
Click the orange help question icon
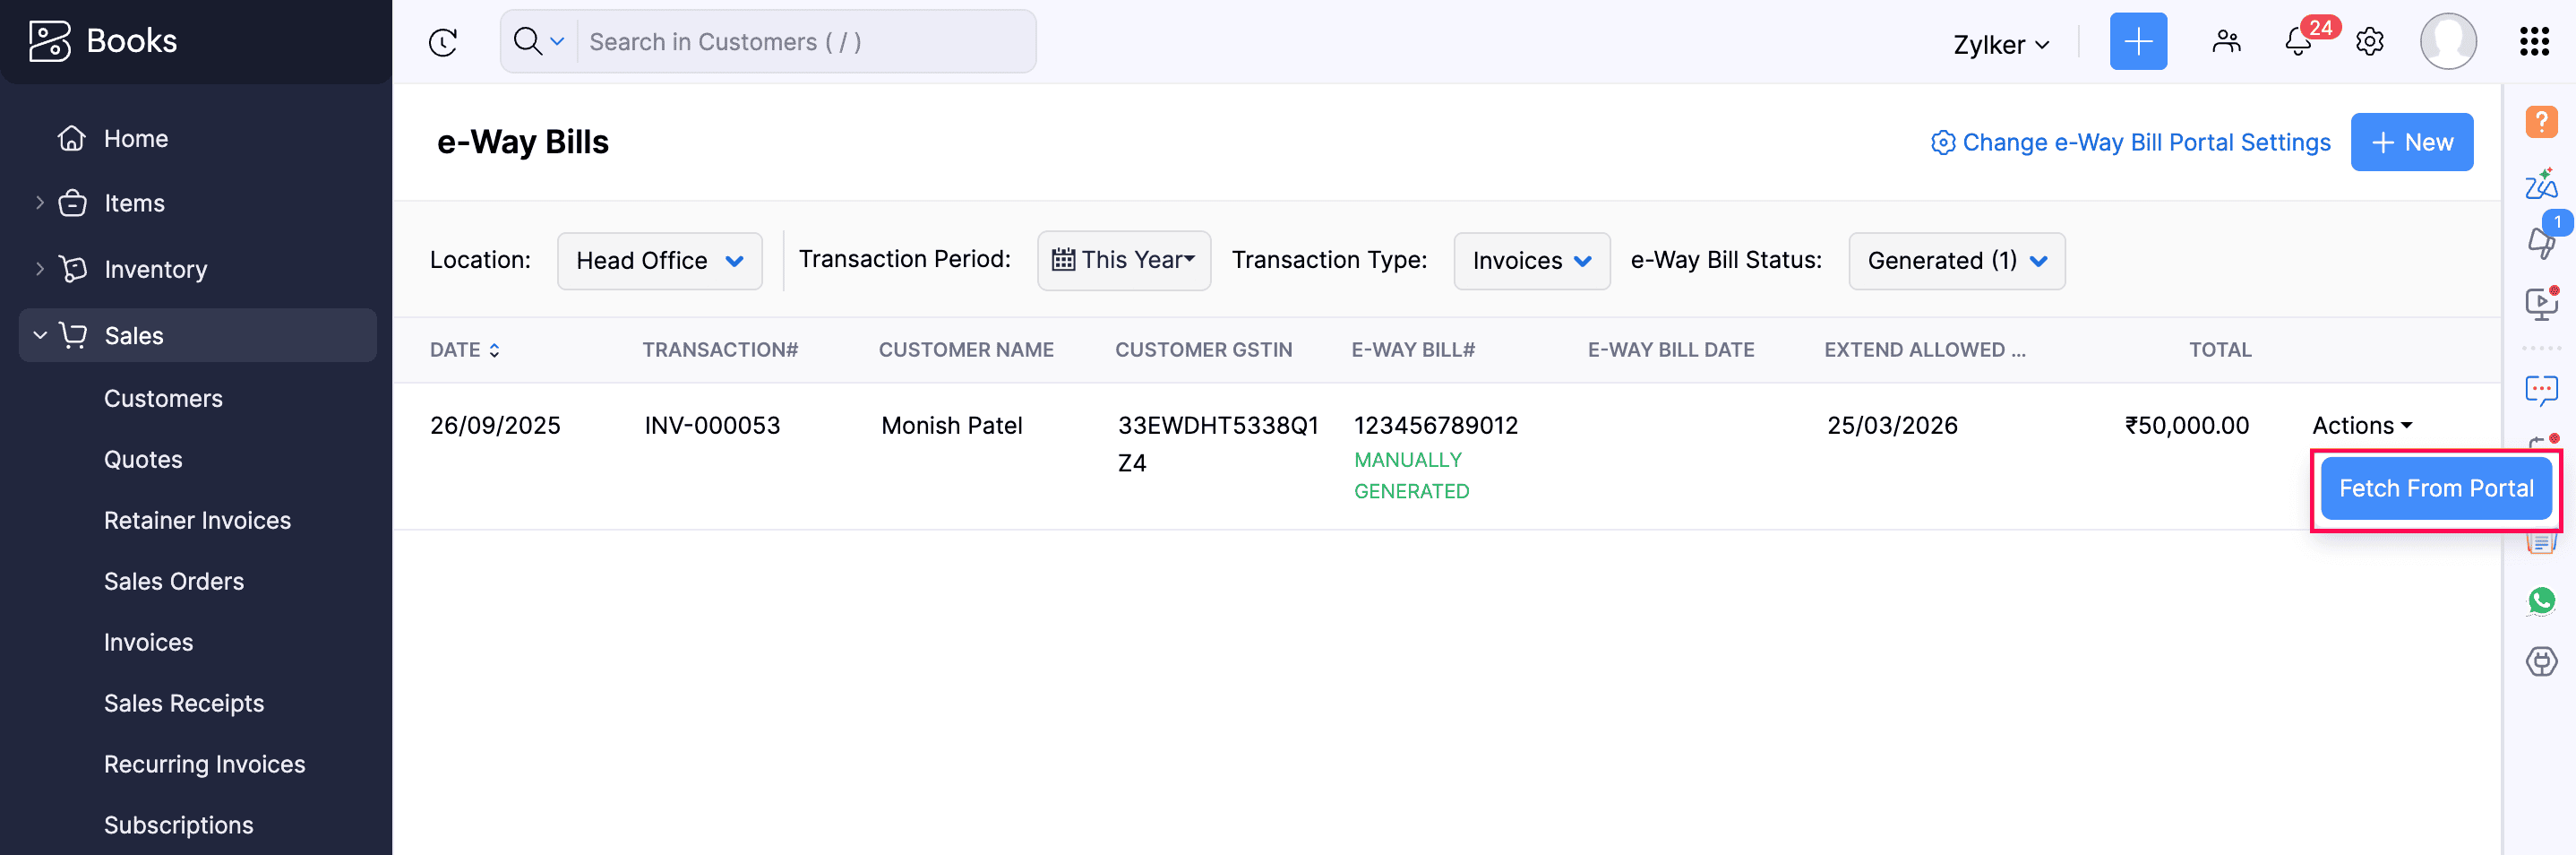coord(2540,122)
